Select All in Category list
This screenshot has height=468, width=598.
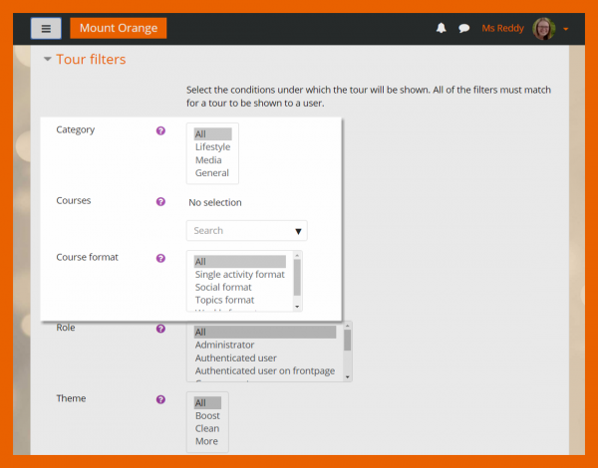212,134
